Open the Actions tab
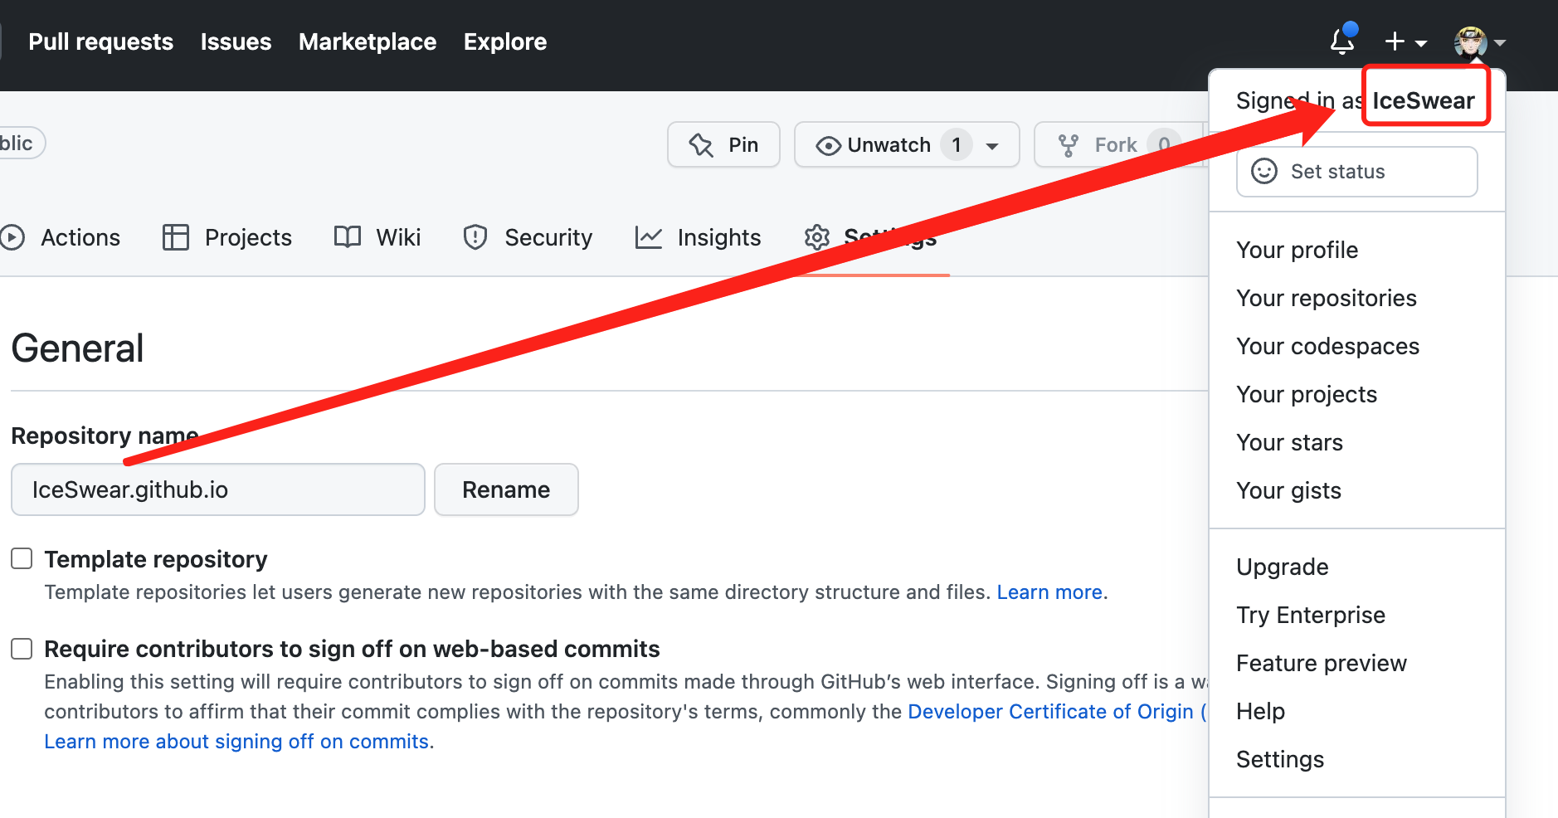This screenshot has height=818, width=1558. click(61, 238)
